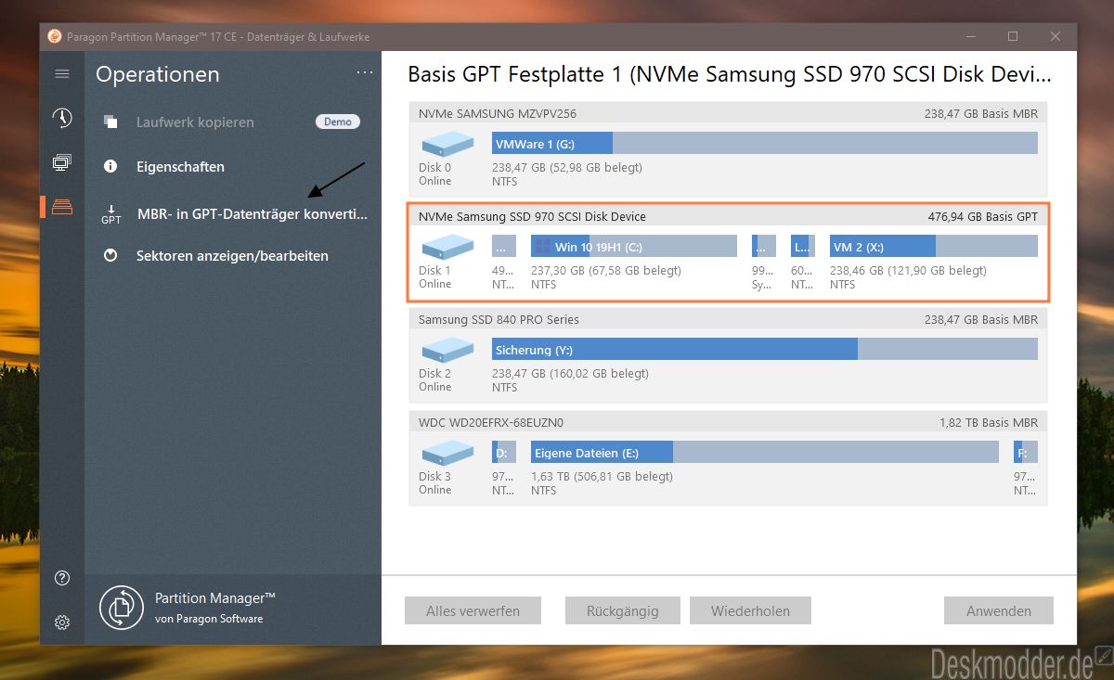This screenshot has width=1114, height=680.
Task: Click 1,63 TB (506,81 GB belegt) text
Action: point(602,477)
